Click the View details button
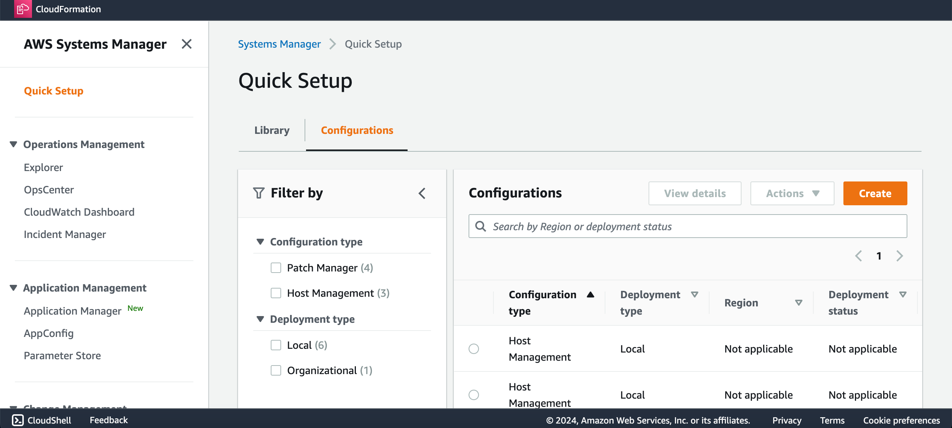The image size is (952, 428). coord(695,193)
